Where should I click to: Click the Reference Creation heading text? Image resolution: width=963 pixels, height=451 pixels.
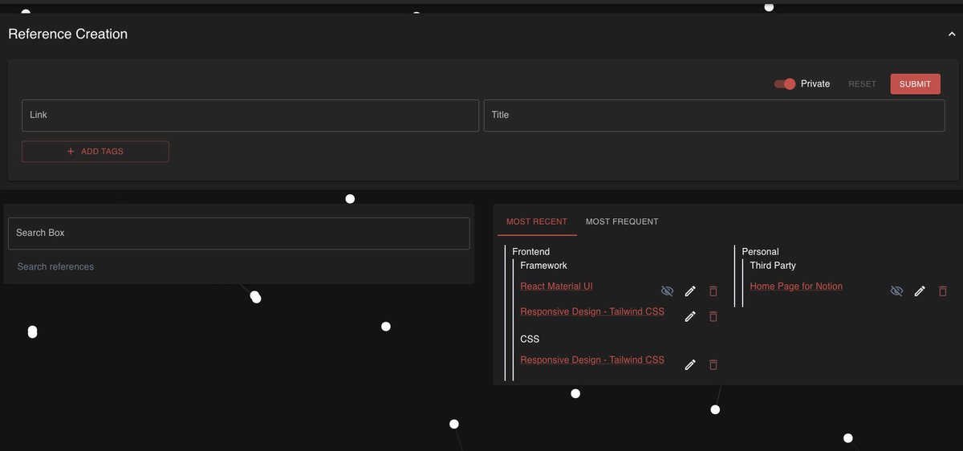pos(68,35)
